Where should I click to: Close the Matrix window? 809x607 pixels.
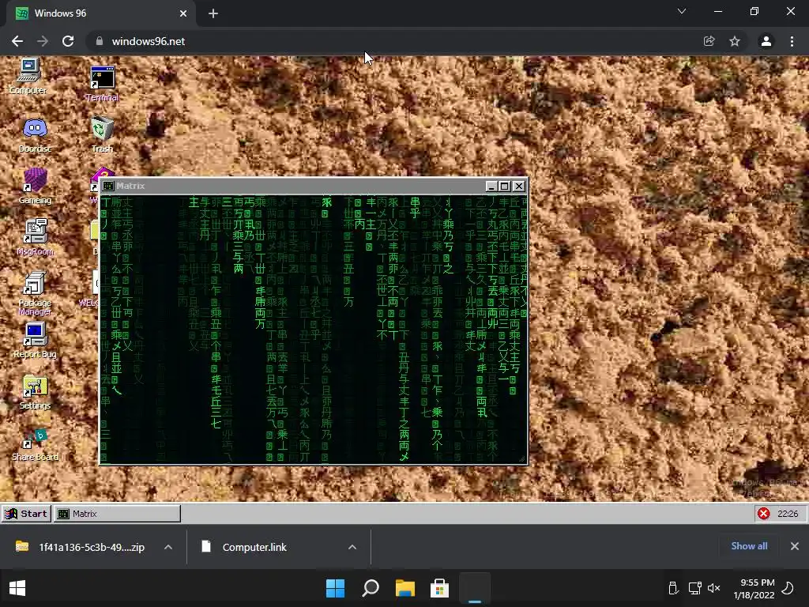[519, 187]
